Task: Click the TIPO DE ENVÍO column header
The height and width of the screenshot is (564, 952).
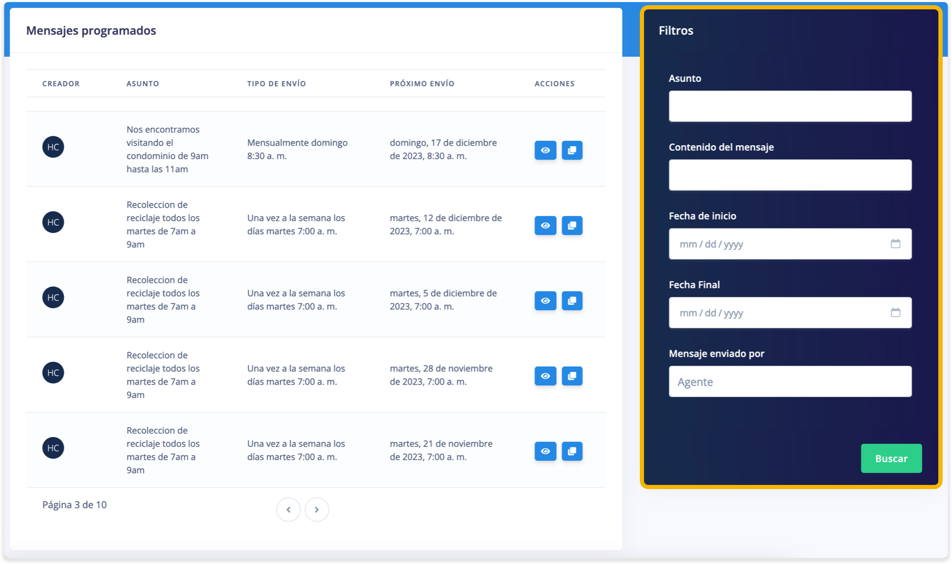Action: (x=276, y=84)
